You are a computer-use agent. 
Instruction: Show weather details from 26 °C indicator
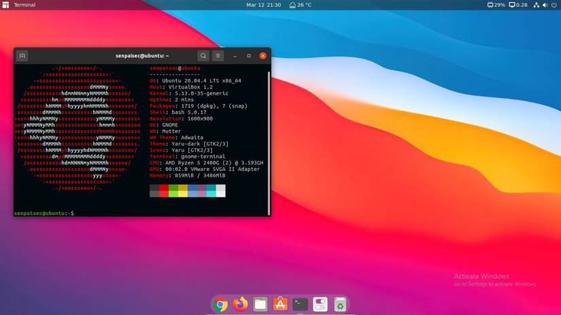[300, 5]
